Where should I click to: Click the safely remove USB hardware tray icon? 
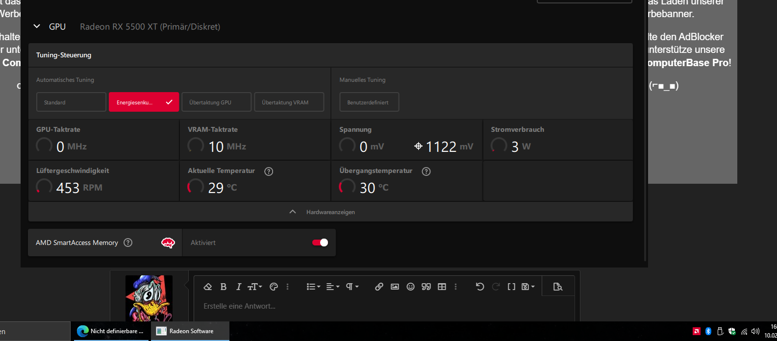[x=720, y=331]
